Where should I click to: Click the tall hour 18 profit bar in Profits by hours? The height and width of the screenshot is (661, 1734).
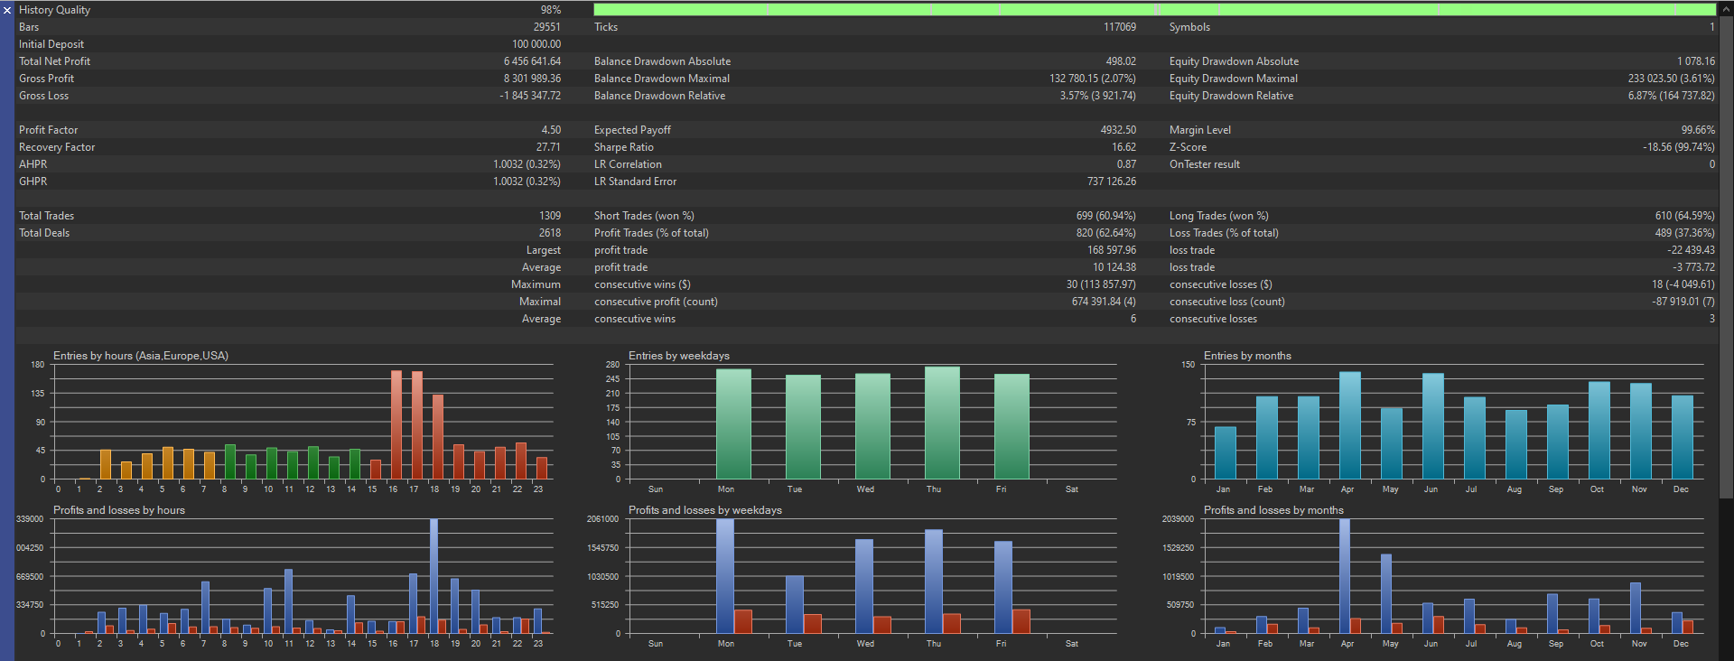pyautogui.click(x=434, y=576)
